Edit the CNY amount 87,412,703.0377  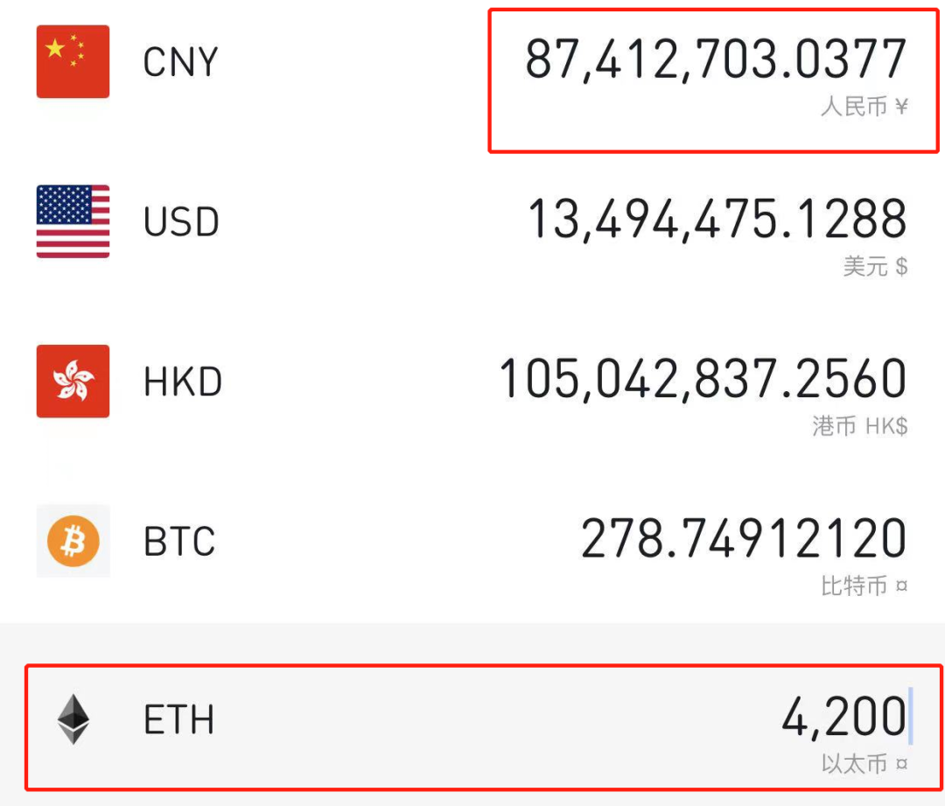coord(716,60)
